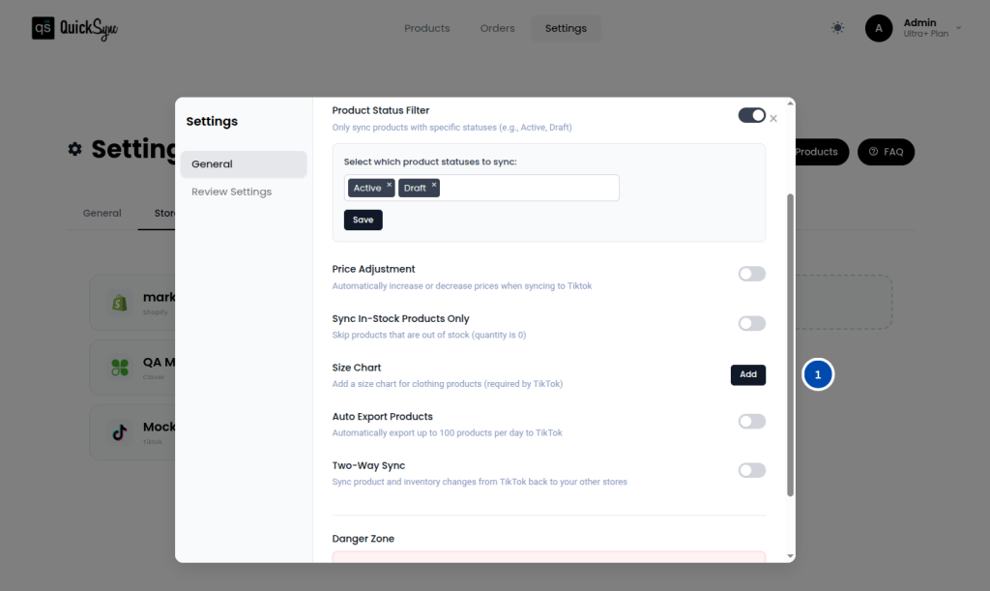This screenshot has height=591, width=990.
Task: Toggle the light/dark theme sun icon
Action: tap(837, 28)
